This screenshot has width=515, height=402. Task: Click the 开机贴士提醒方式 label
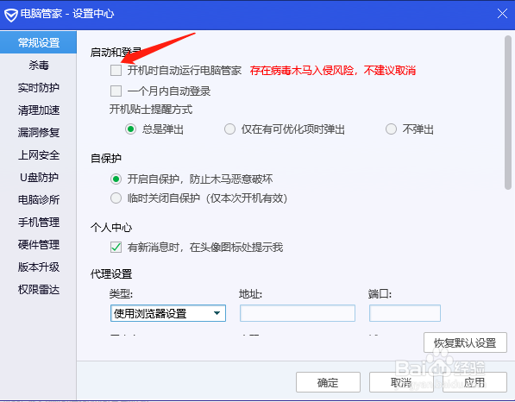[x=151, y=110]
